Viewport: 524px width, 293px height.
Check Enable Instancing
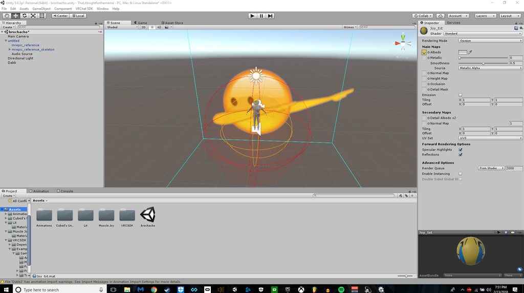point(460,174)
